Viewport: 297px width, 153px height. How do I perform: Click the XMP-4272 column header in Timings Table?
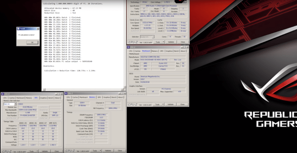pos(53,123)
